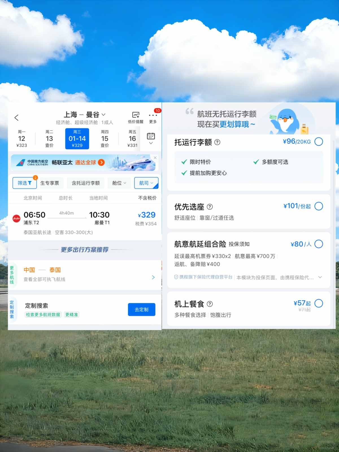Viewport: 339px width, 452px height.
Task: Open the China Southern Airlines banner
Action: click(x=83, y=163)
